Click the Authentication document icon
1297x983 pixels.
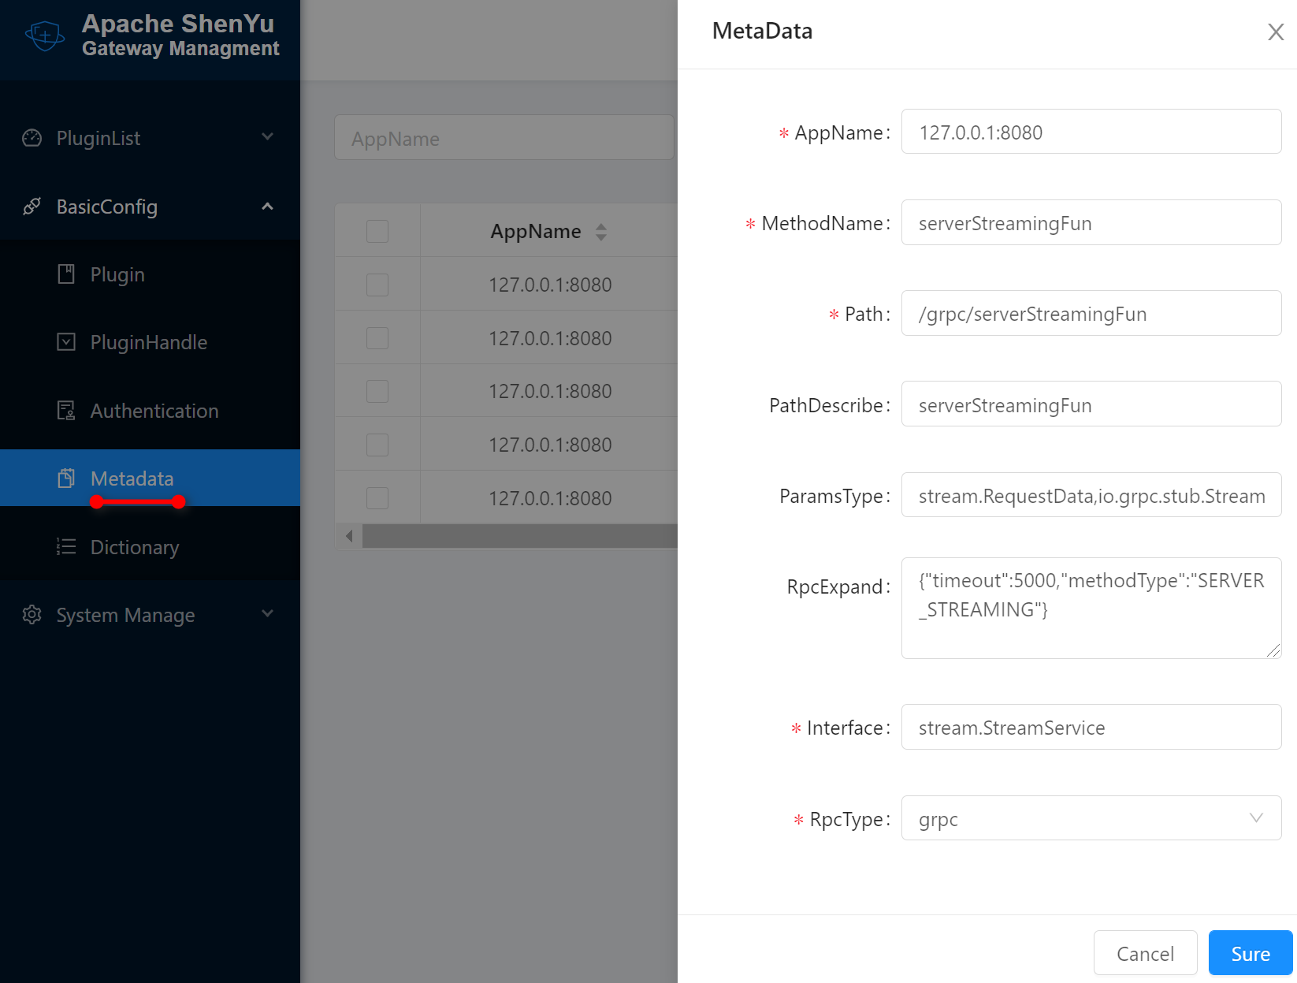(66, 411)
